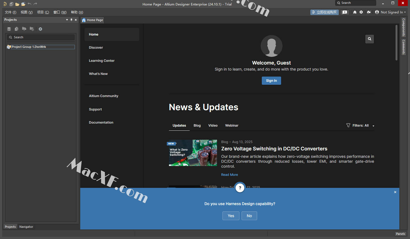Click the Open Project icon in title bar

coord(23,4)
